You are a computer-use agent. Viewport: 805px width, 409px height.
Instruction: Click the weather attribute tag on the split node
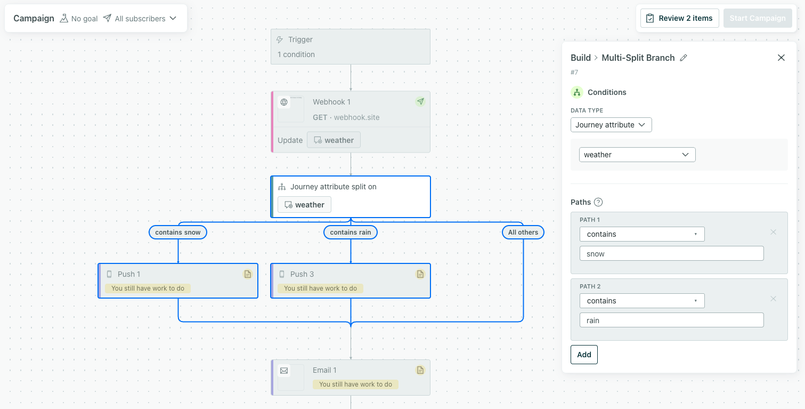pyautogui.click(x=304, y=204)
